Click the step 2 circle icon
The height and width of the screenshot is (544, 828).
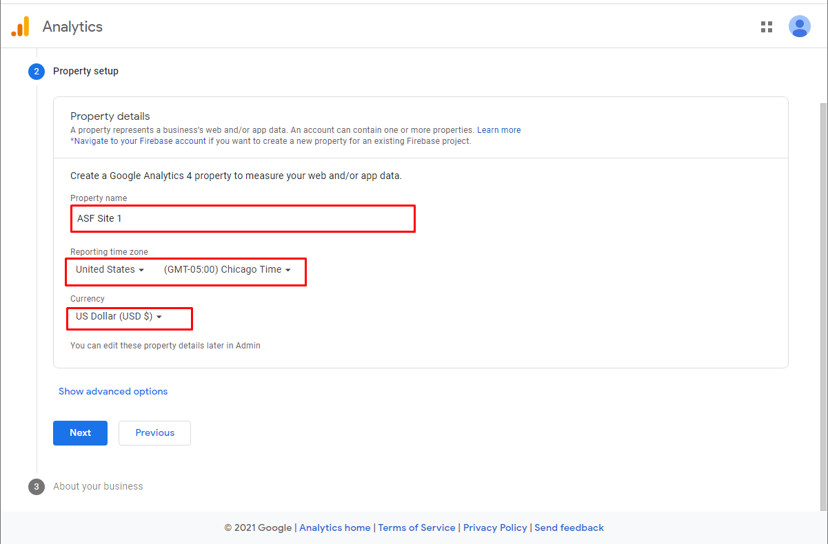click(37, 71)
